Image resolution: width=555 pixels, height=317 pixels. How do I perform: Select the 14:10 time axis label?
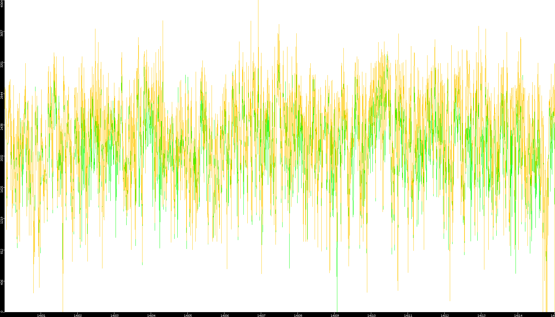pyautogui.click(x=372, y=315)
